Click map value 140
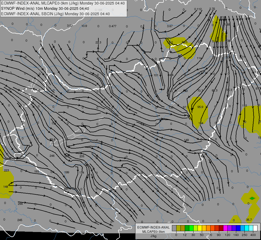Image resolution: width=261 pixels, height=240 pixels. pos(185,91)
